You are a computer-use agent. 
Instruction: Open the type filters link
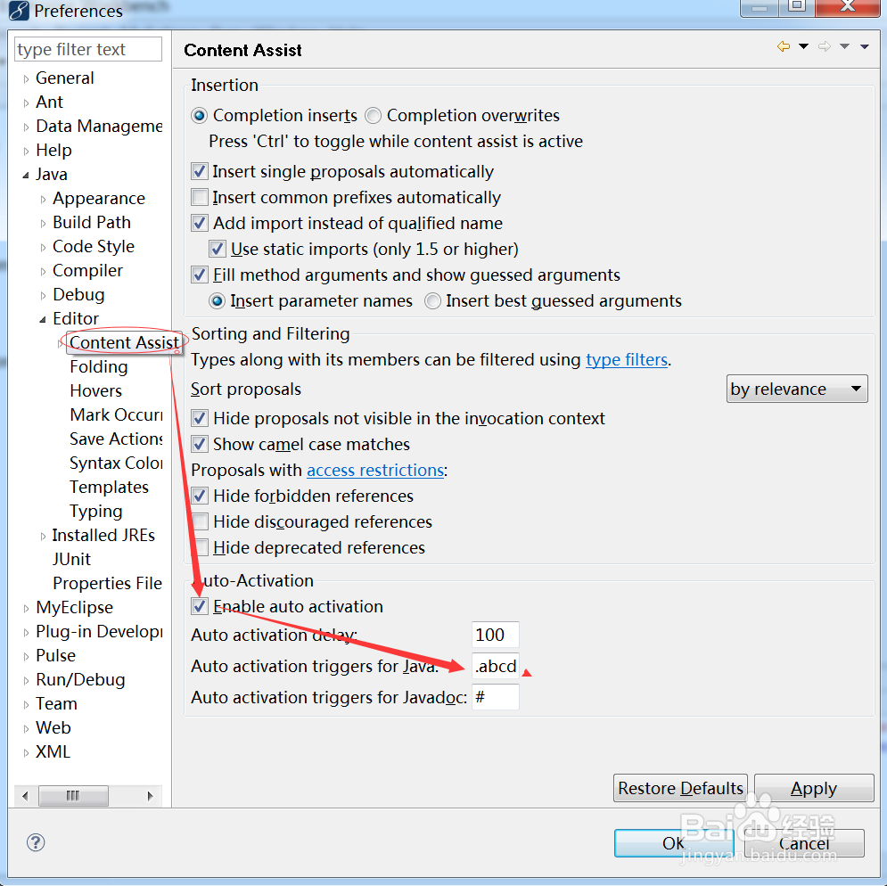(x=626, y=360)
